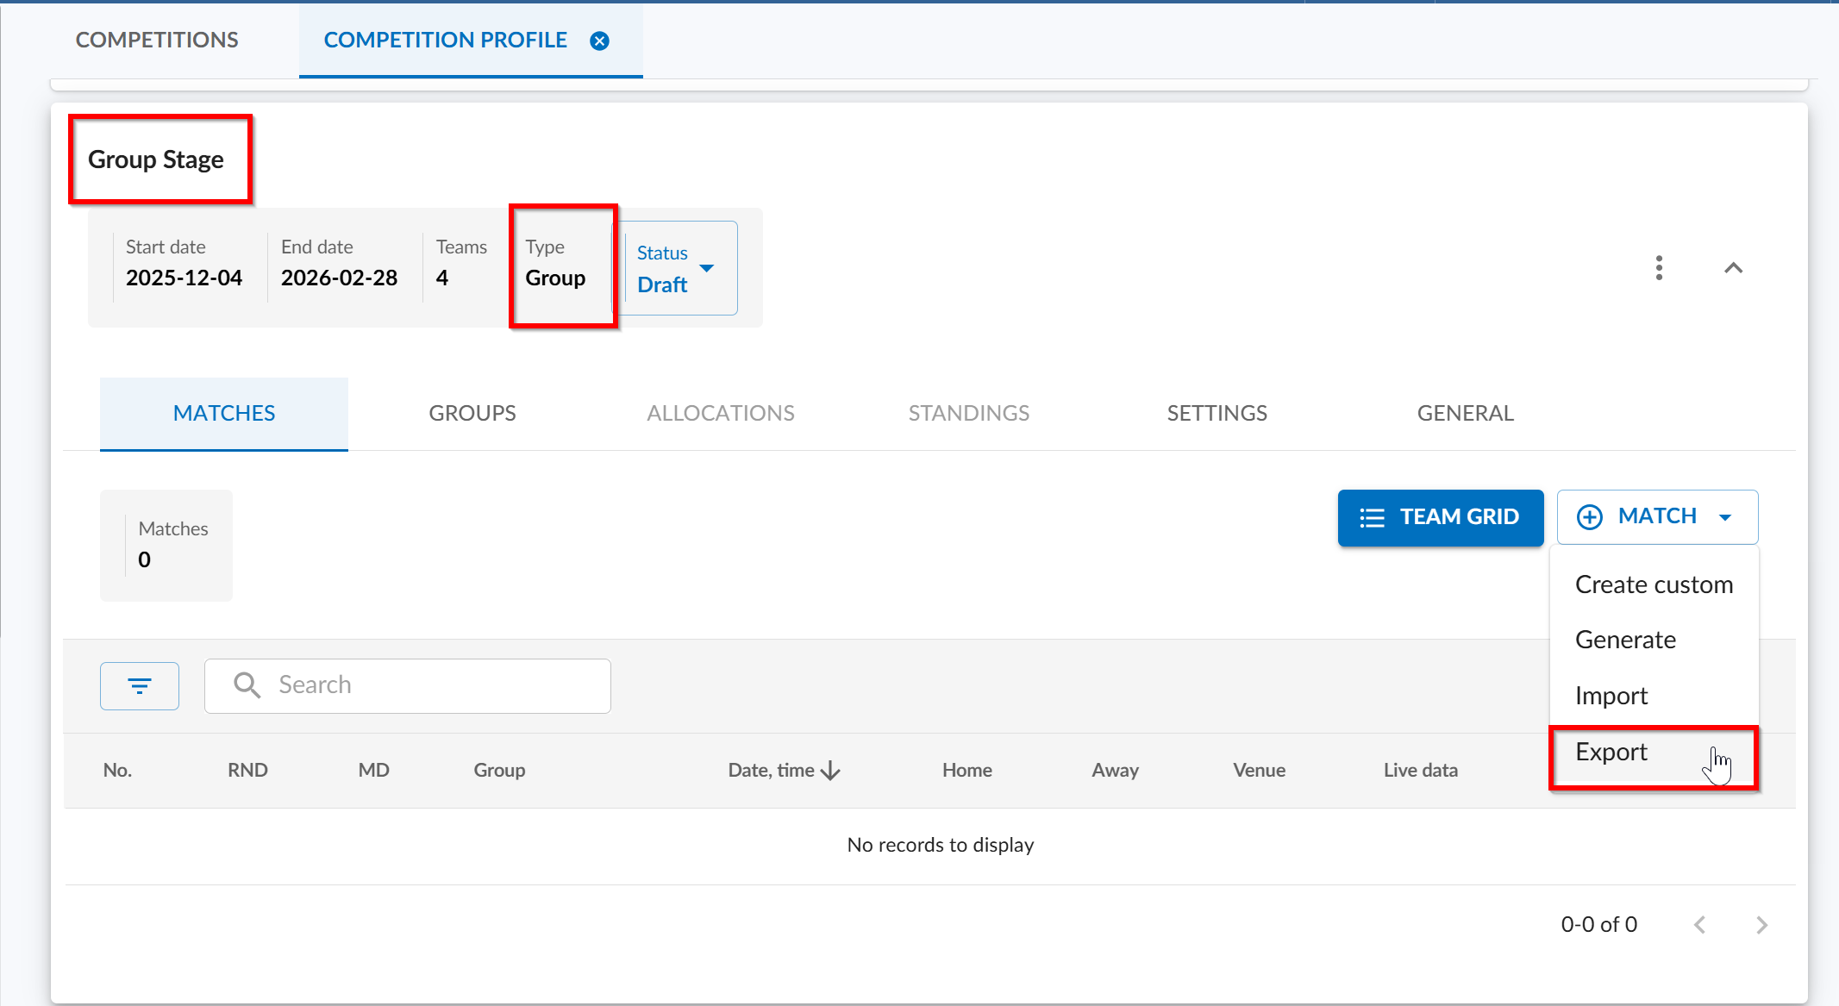Open the Settings tab

[1217, 414]
